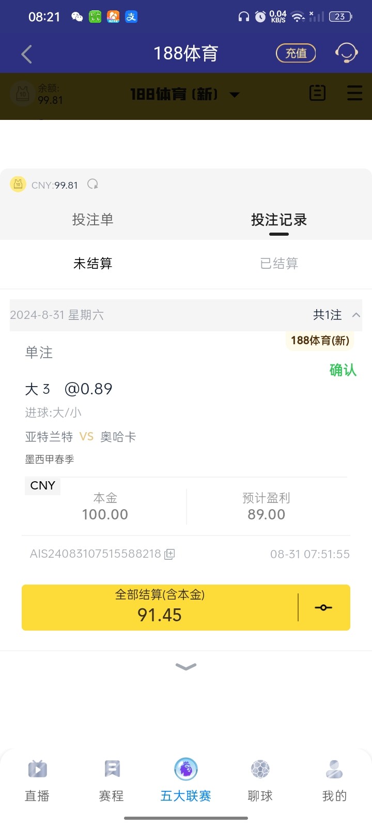
Task: Select the 未结算 unsettled tab
Action: 93,264
